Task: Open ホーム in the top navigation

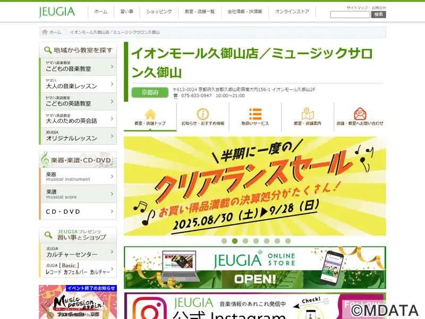Action: [101, 12]
